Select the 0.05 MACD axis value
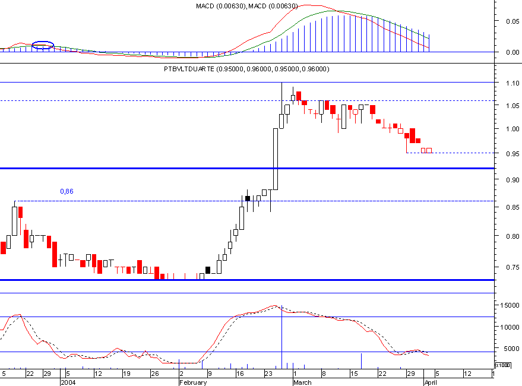This screenshot has height=386, width=522. click(512, 21)
